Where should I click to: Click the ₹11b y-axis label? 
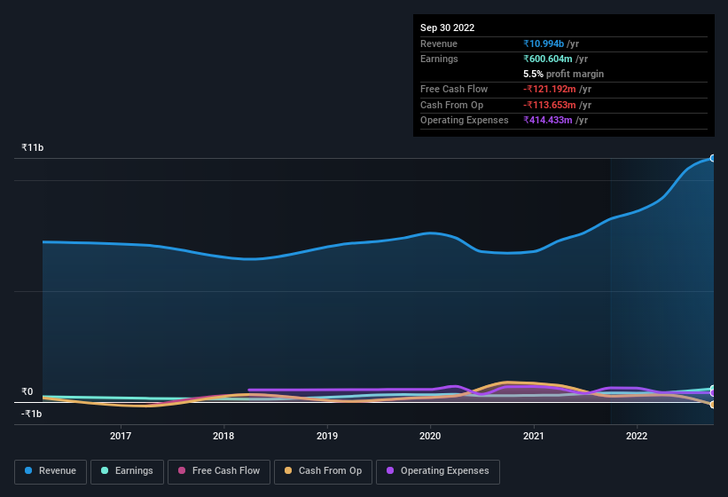click(33, 147)
